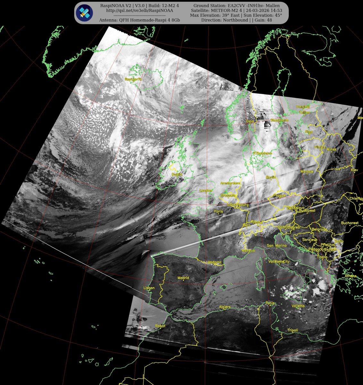
Task: Click the Madrid city label
Action: (x=183, y=278)
